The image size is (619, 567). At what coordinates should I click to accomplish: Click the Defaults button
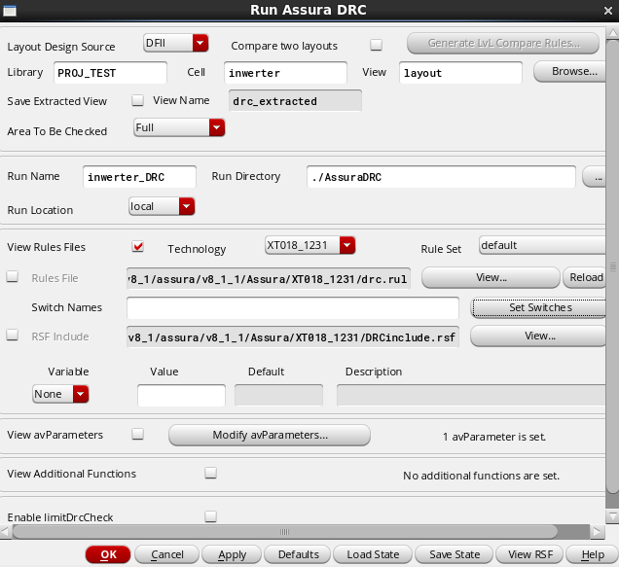297,554
